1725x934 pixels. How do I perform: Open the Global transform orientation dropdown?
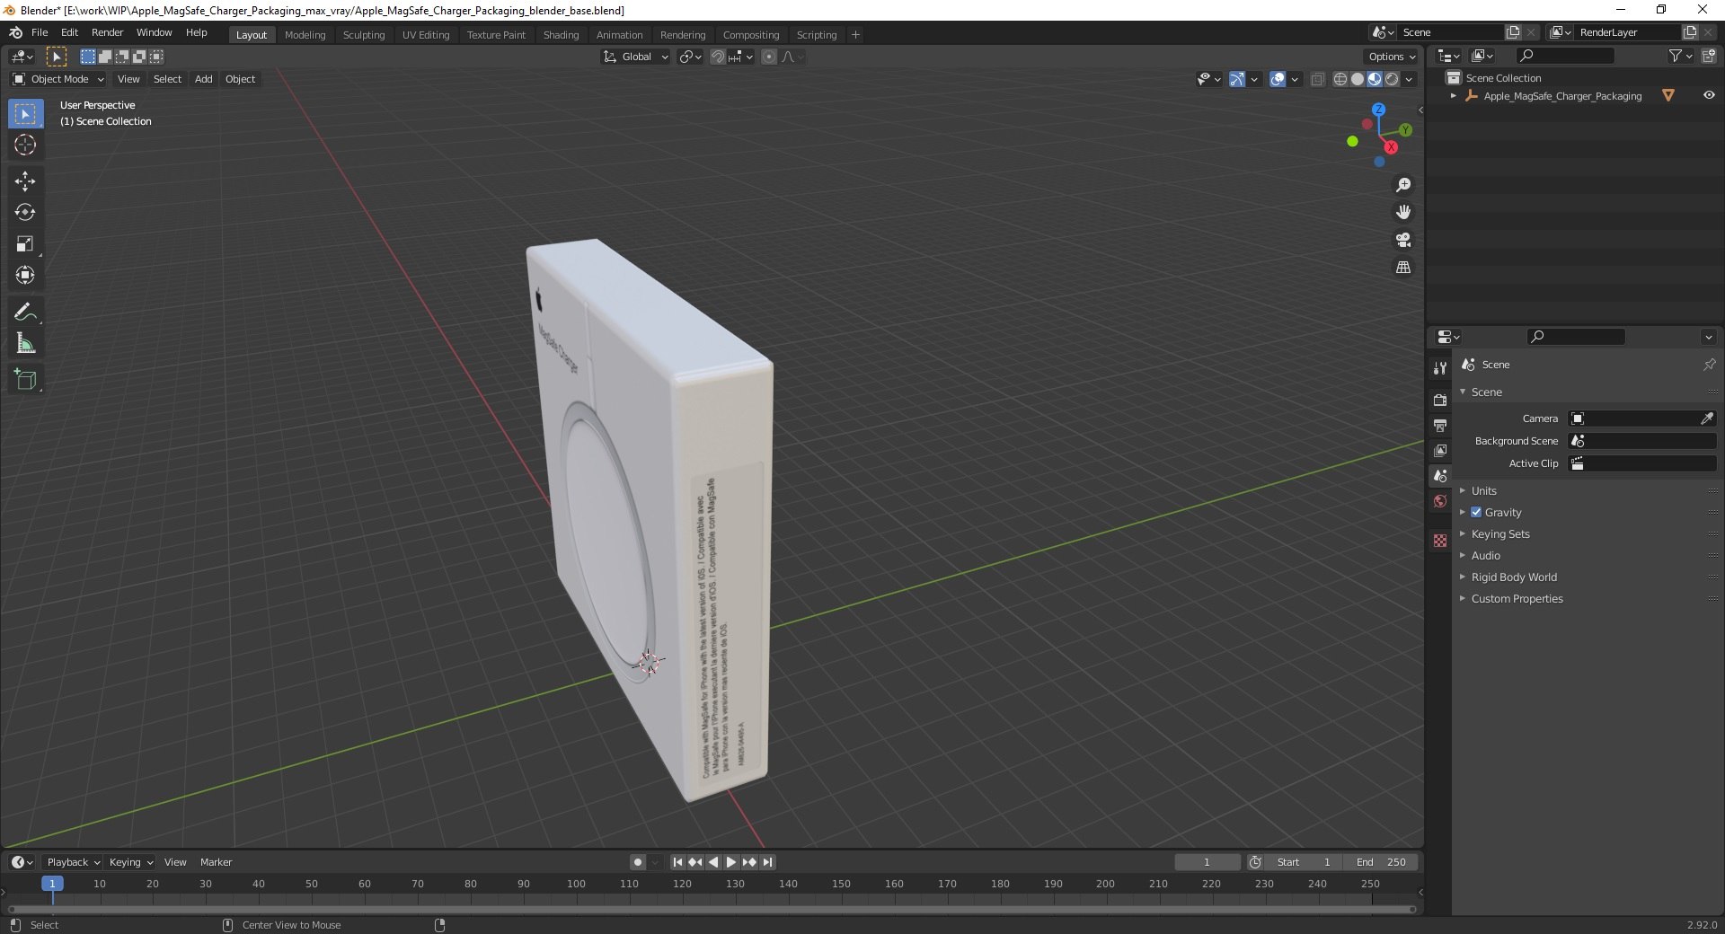click(635, 57)
